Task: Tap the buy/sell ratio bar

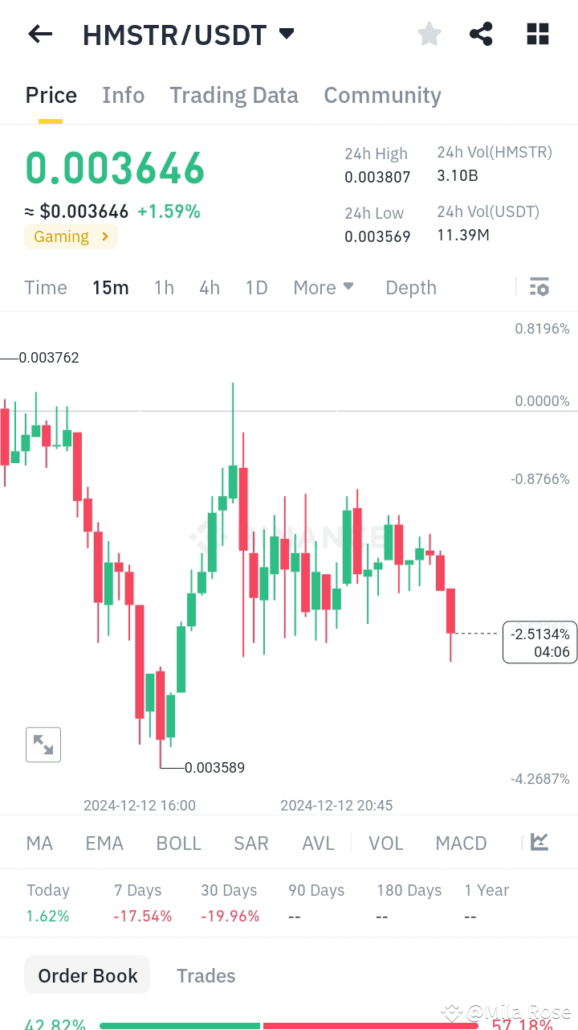Action: [x=289, y=1024]
